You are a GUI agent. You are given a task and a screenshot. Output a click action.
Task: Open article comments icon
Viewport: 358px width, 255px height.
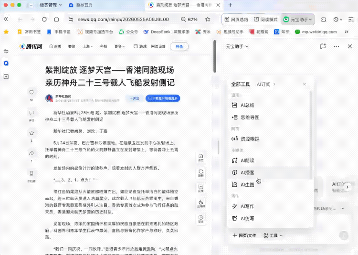32,113
